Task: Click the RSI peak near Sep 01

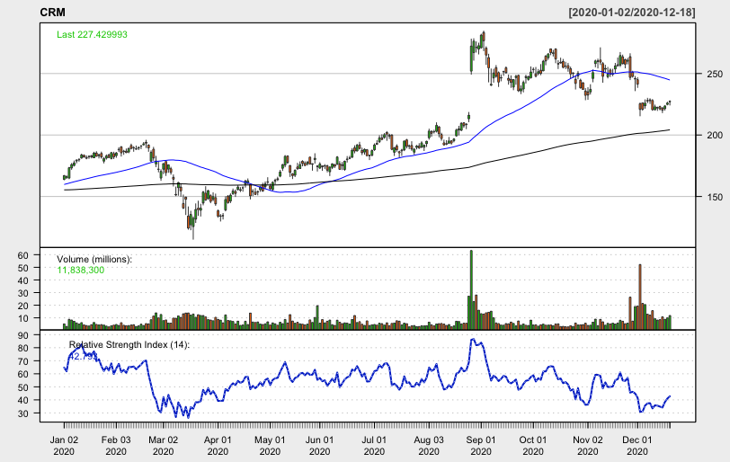Action: 472,340
